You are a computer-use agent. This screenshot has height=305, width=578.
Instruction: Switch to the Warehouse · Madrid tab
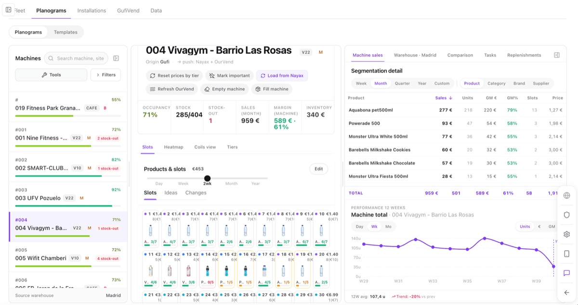[415, 55]
